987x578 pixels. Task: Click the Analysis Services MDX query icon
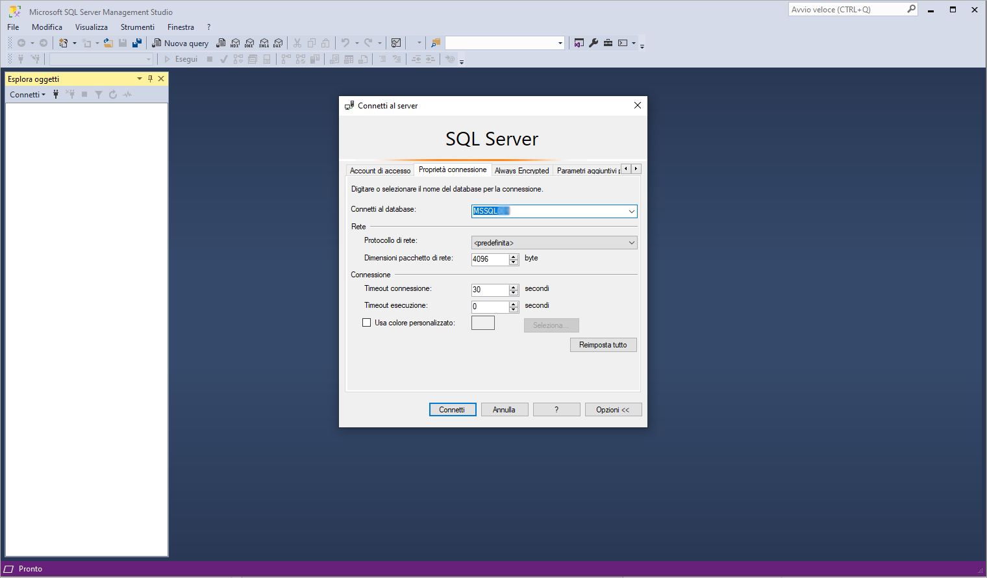pos(235,43)
